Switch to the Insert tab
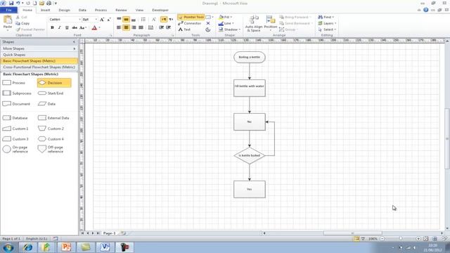Viewport: 450px width, 253px height. pos(45,10)
